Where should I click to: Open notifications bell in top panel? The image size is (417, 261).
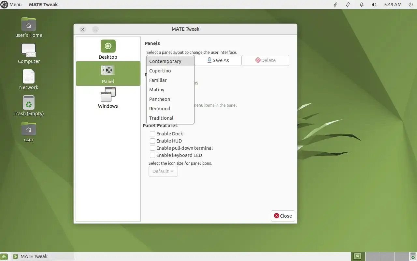click(362, 5)
